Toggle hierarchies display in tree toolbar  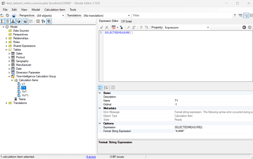pos(13,22)
